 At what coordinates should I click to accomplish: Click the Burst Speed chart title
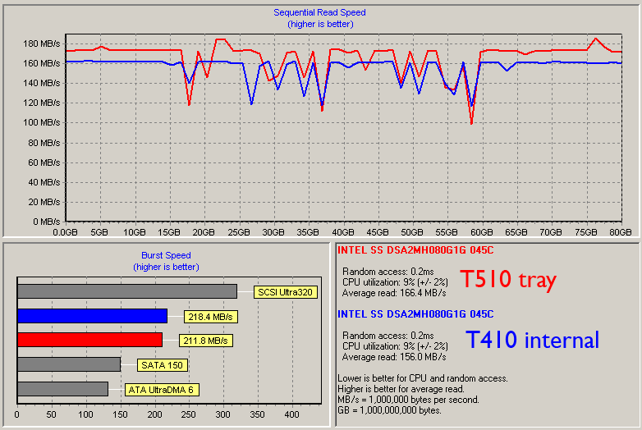(166, 255)
